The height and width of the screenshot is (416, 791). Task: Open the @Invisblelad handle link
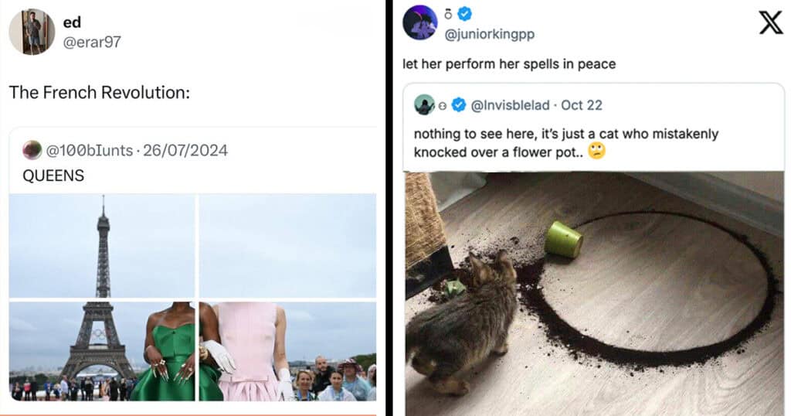point(511,104)
